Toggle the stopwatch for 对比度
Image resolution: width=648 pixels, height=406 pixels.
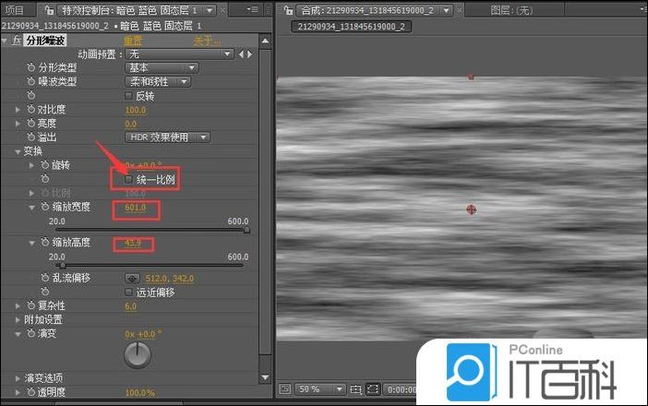pyautogui.click(x=31, y=109)
